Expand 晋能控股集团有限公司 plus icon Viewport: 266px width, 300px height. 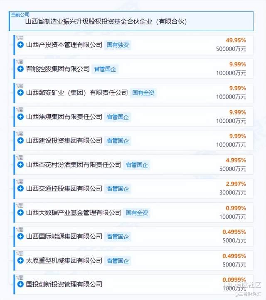[20, 69]
